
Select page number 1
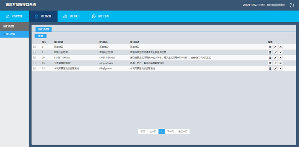click(x=161, y=131)
